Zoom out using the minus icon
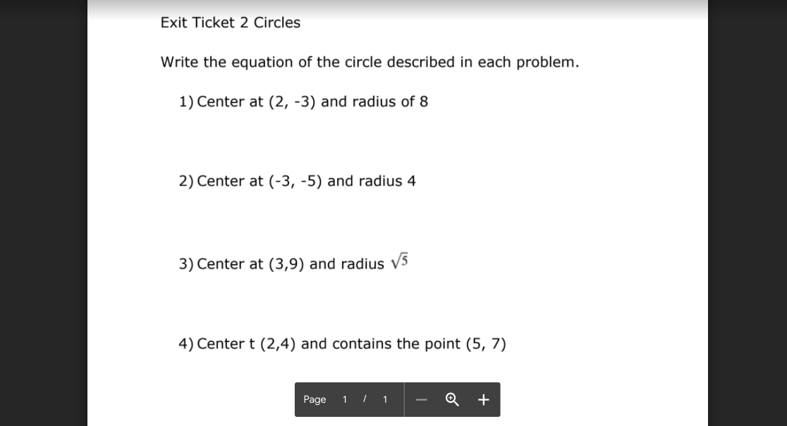The width and height of the screenshot is (787, 426). tap(421, 399)
